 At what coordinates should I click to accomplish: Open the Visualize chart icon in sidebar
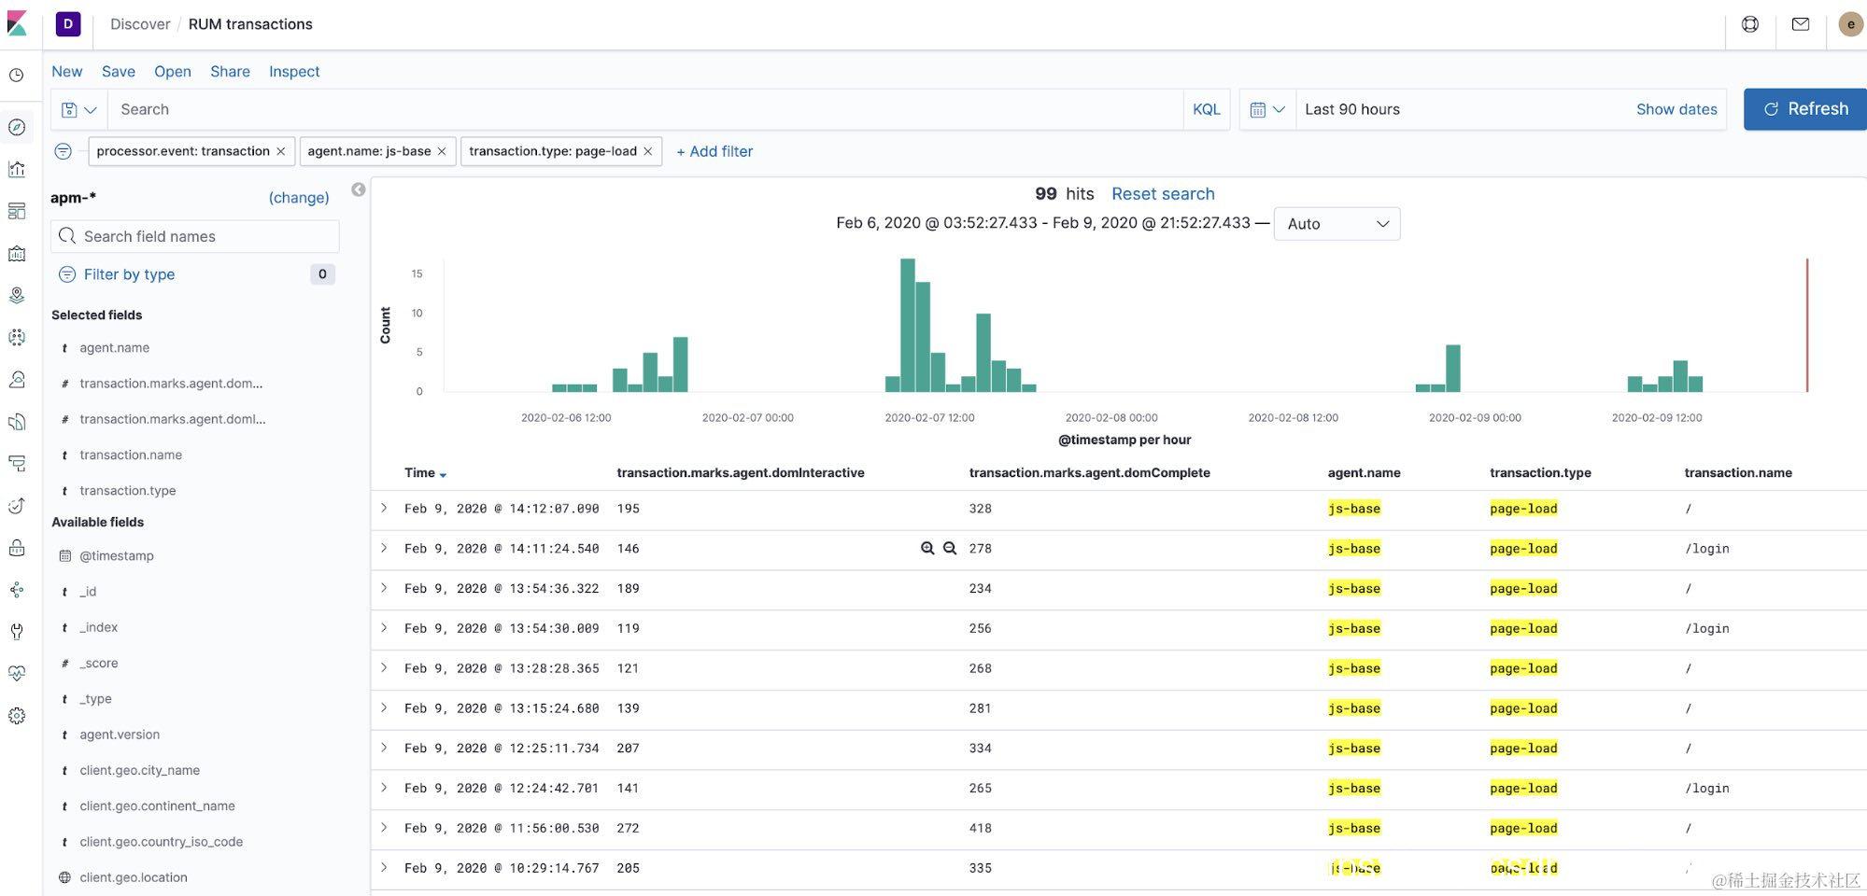click(x=17, y=169)
